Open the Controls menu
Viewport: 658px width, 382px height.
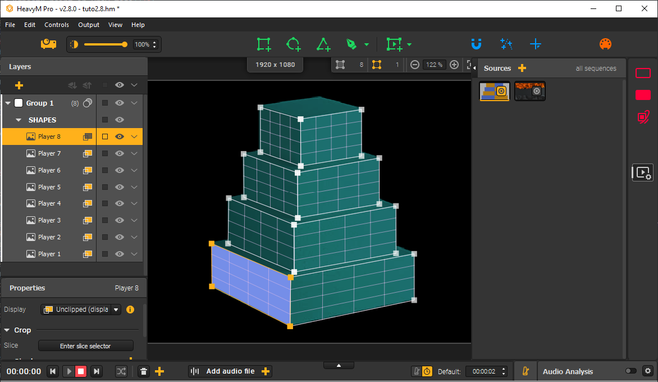[x=56, y=25]
